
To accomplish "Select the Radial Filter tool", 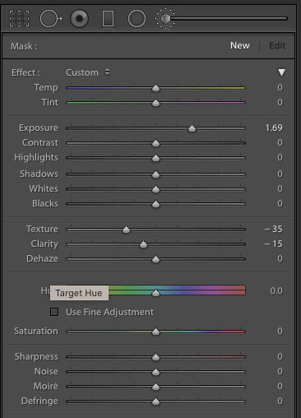I will coord(137,18).
